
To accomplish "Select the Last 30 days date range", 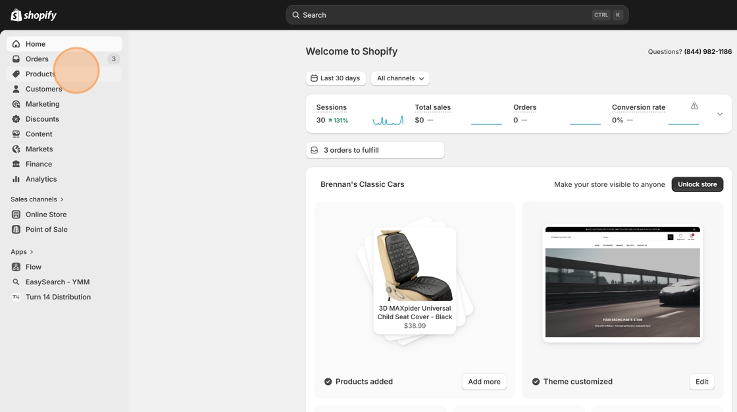I will 336,78.
